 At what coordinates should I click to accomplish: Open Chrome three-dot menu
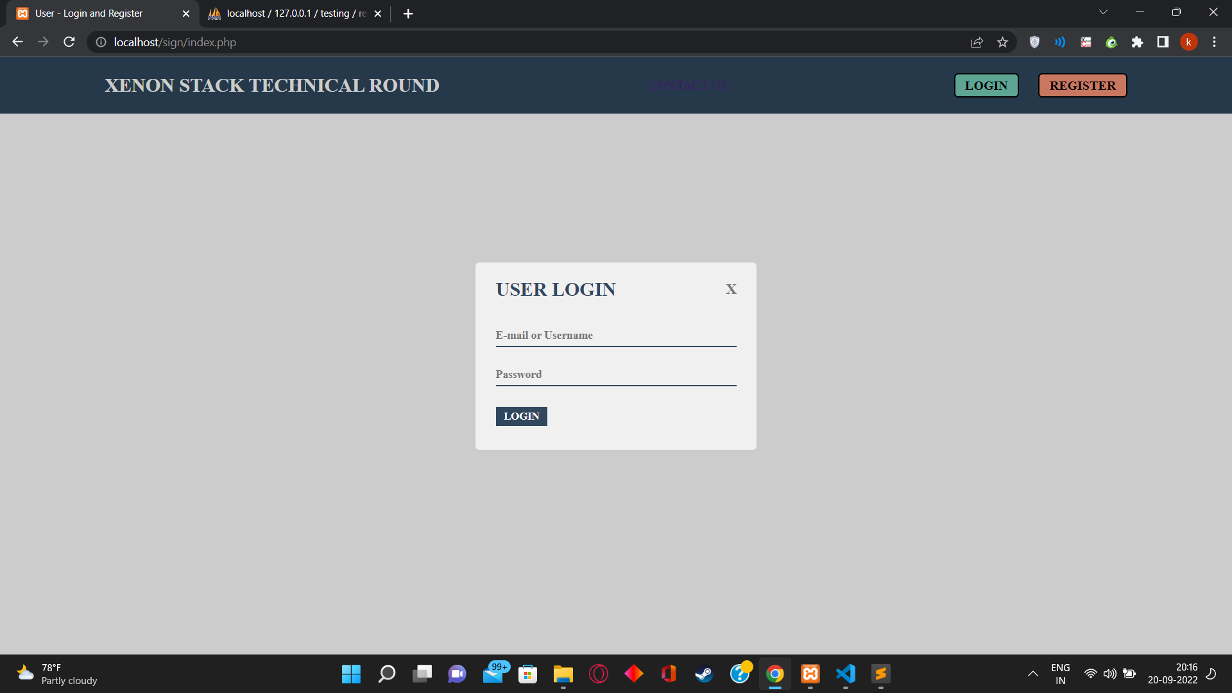pyautogui.click(x=1214, y=42)
